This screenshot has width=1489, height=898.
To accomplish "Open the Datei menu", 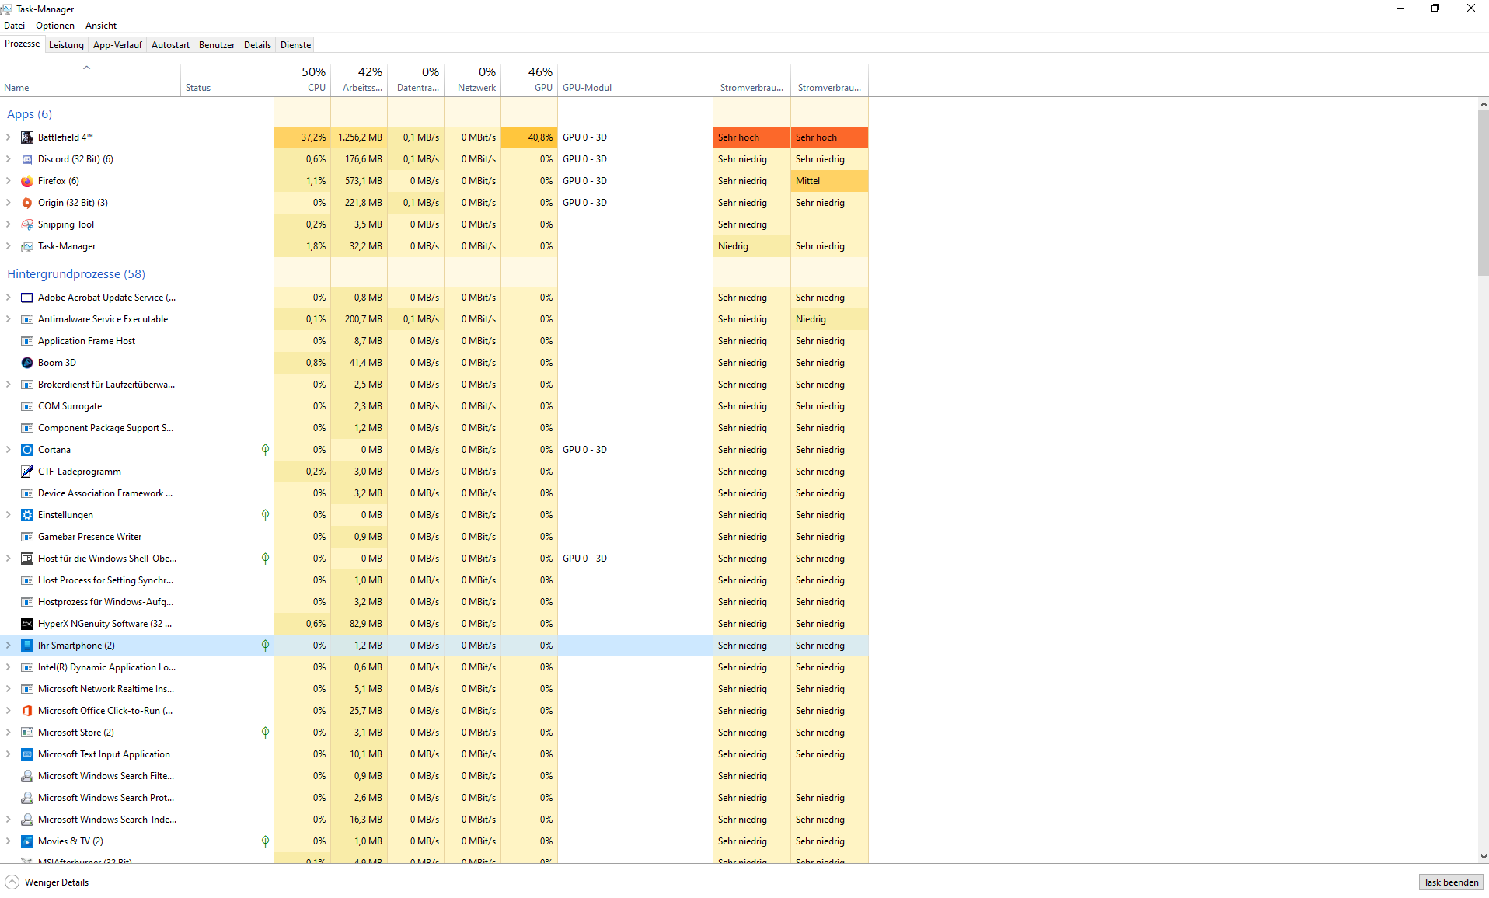I will click(x=14, y=26).
